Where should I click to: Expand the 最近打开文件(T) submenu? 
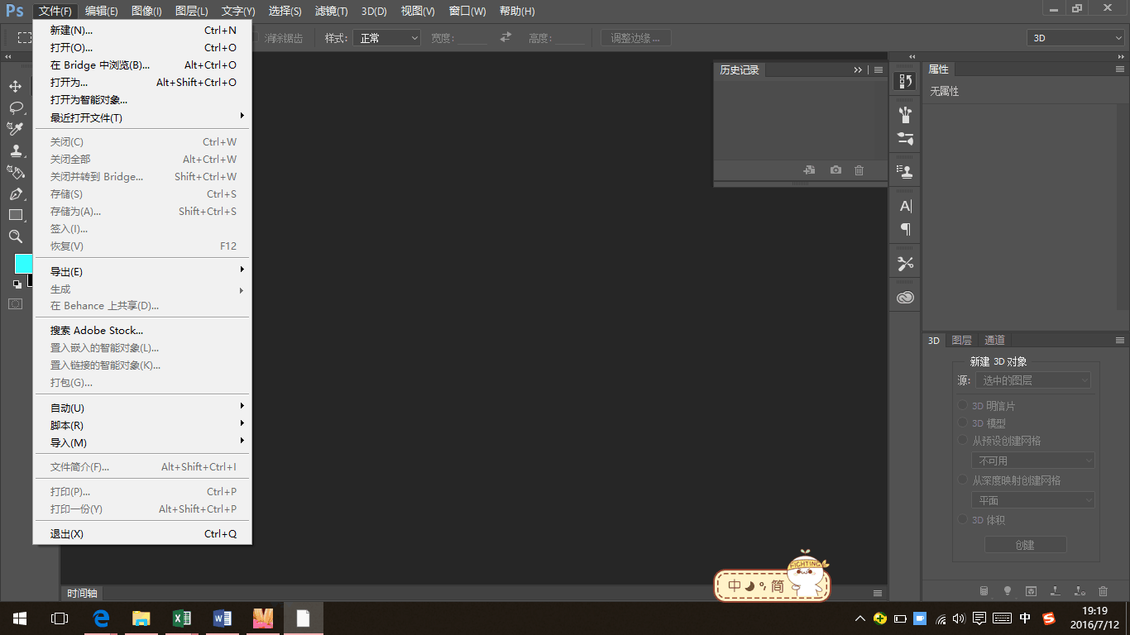click(x=142, y=117)
